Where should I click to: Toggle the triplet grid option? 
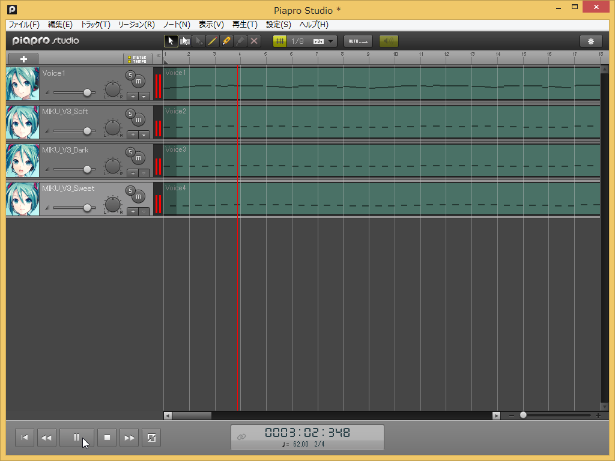point(318,41)
